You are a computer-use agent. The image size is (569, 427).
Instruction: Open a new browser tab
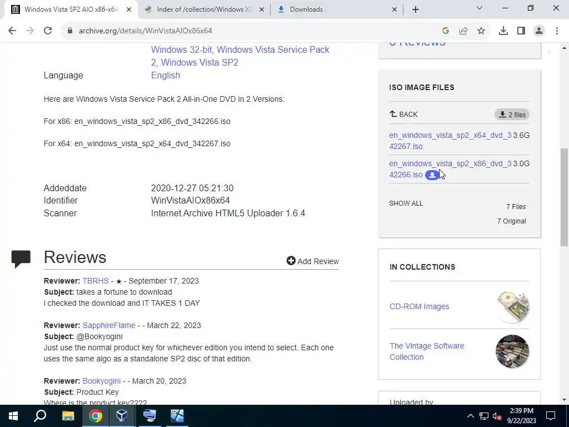416,9
